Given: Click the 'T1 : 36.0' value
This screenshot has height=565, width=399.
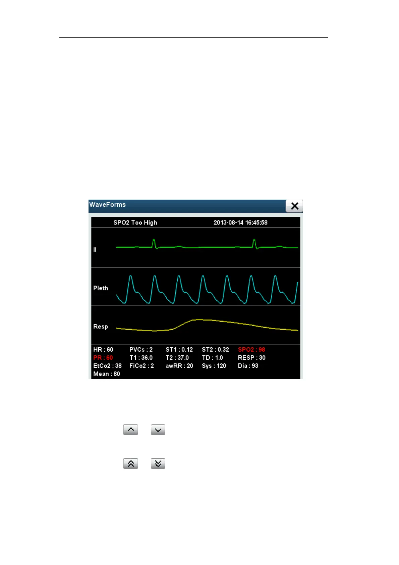Looking at the screenshot, I should point(141,358).
